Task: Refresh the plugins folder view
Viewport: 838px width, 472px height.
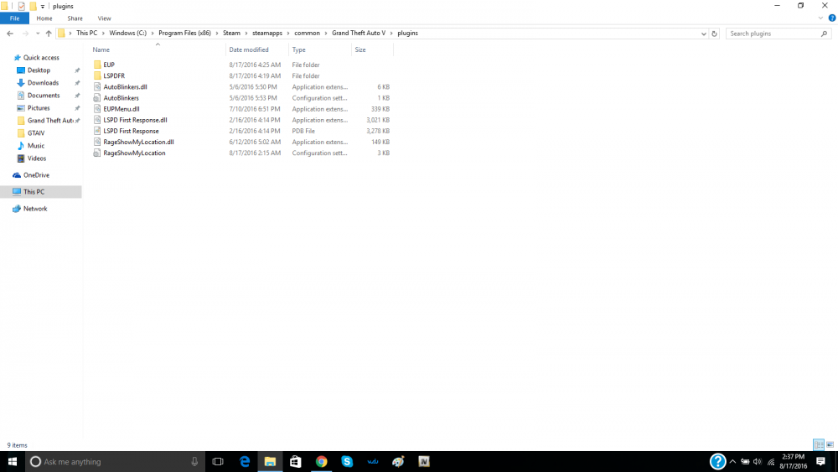Action: click(x=714, y=34)
